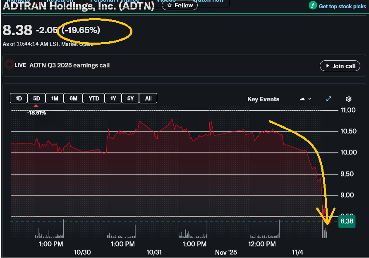The image size is (369, 258).
Task: Open chart settings gear
Action: click(x=349, y=99)
